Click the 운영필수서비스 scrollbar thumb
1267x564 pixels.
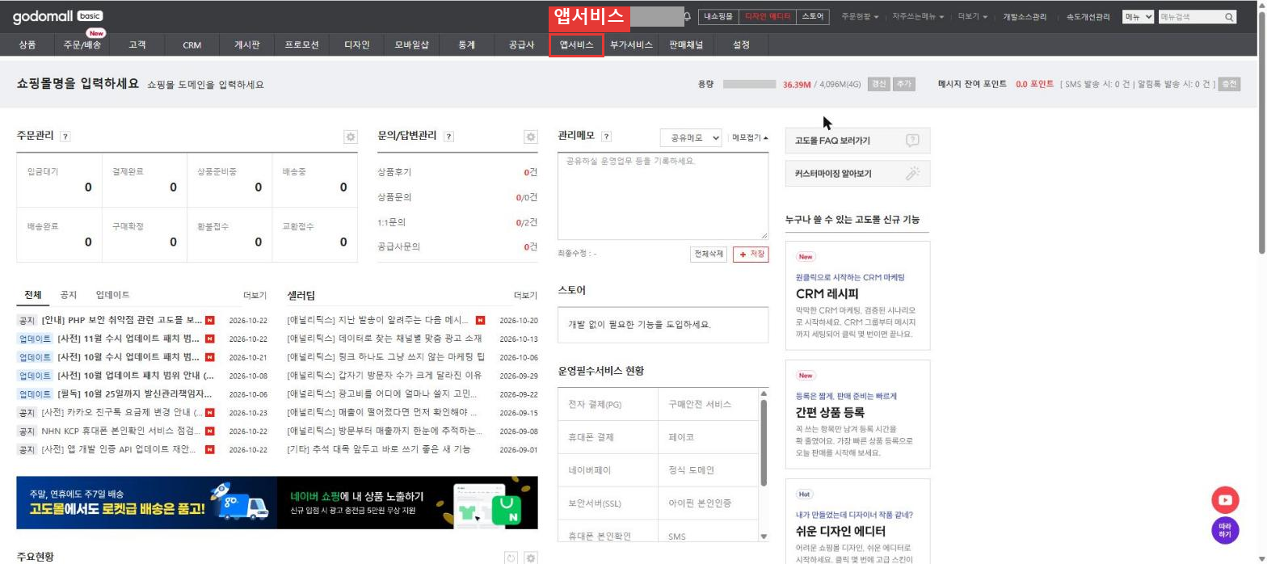[x=764, y=443]
